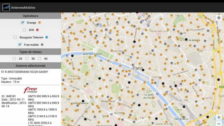Select the Jardin des Tuileries park marker
The width and height of the screenshot is (224, 126).
(105, 54)
